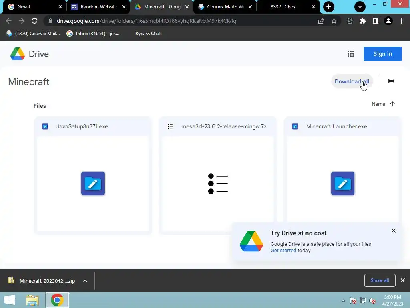
Task: Close the Random Website tab
Action: click(124, 7)
